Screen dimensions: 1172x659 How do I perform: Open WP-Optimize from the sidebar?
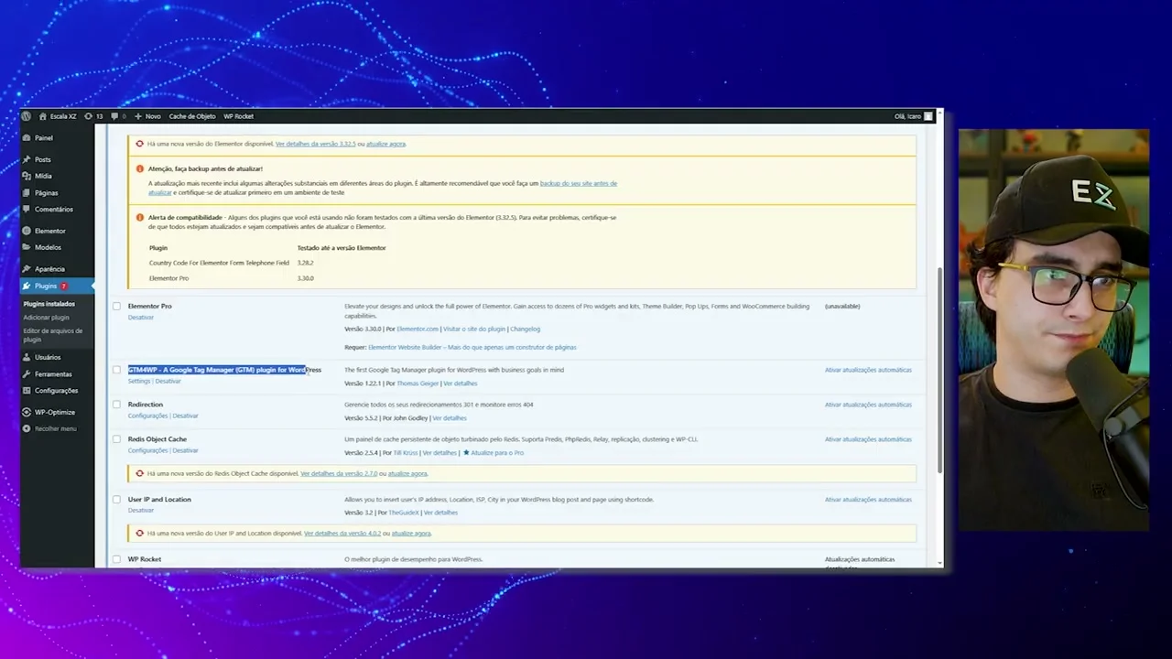coord(57,412)
